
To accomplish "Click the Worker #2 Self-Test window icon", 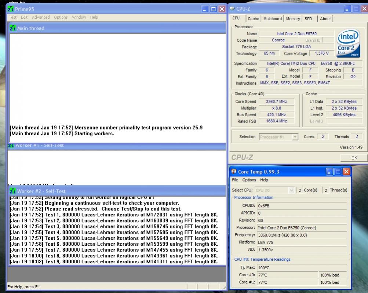I will [x=13, y=191].
